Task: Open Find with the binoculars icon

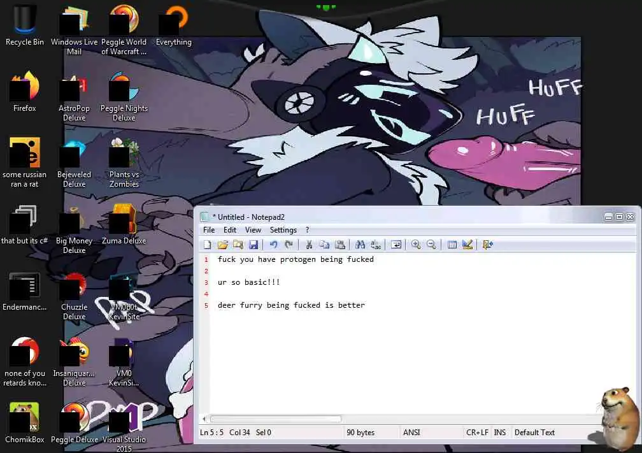Action: (x=360, y=245)
